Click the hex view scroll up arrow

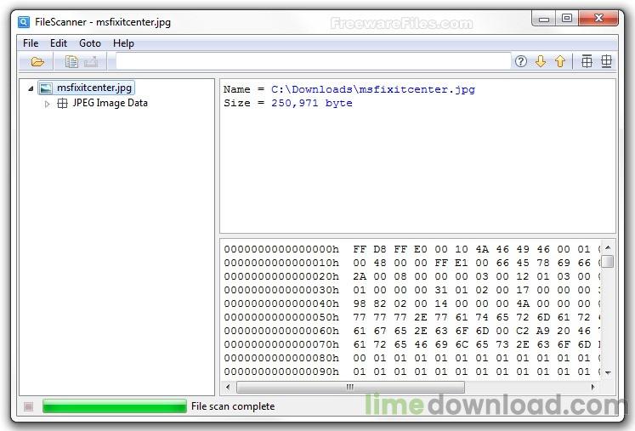[608, 247]
